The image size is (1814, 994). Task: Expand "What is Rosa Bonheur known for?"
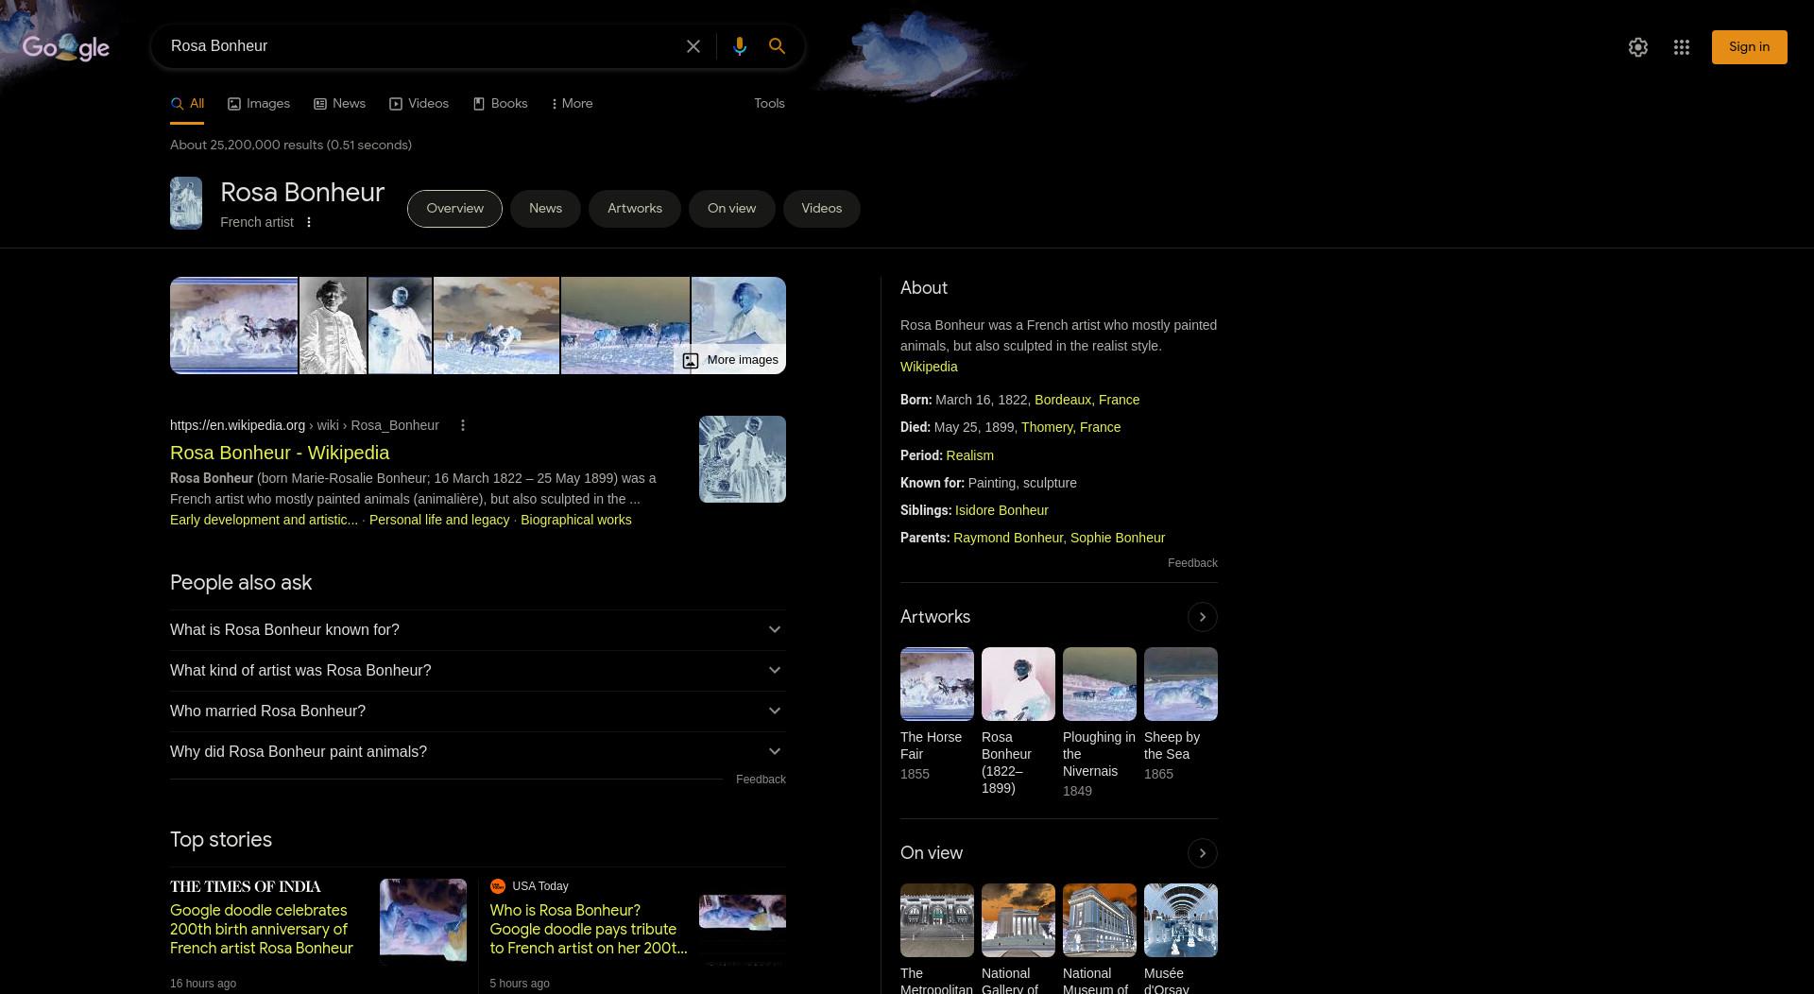(x=477, y=630)
